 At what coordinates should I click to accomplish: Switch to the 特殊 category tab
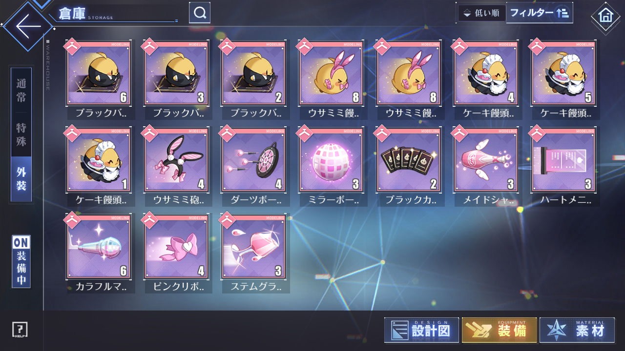point(21,135)
